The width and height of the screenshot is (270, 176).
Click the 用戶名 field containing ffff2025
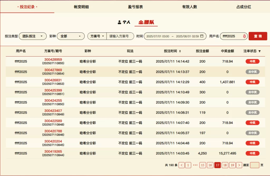pos(234,36)
